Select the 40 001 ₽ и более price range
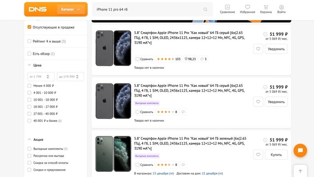314x177 pixels. point(29,121)
